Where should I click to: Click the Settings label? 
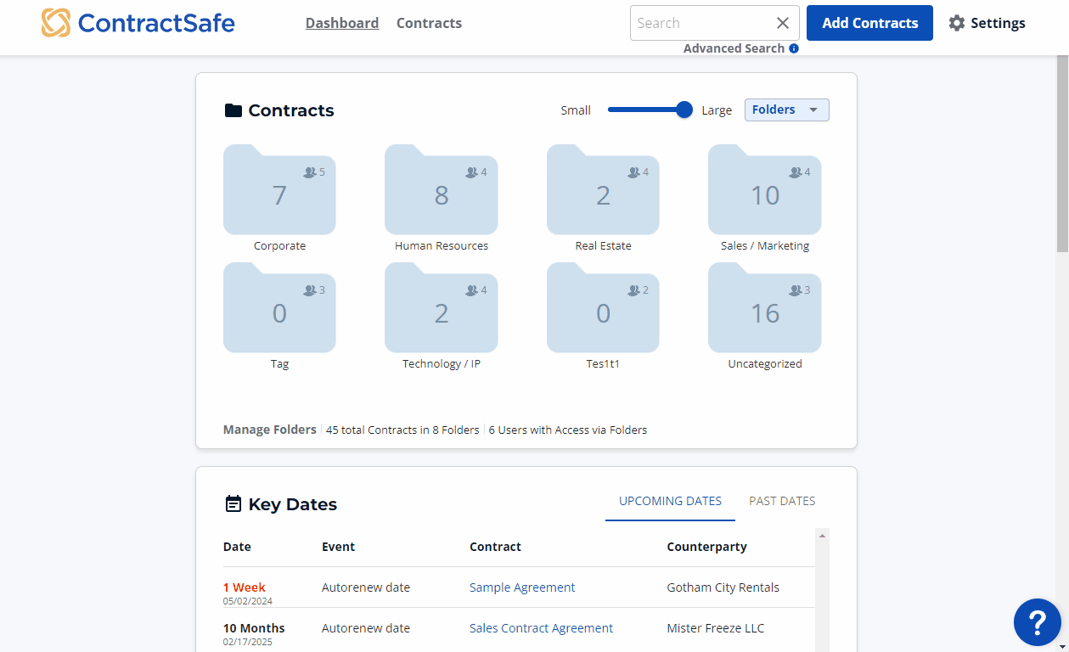(998, 23)
